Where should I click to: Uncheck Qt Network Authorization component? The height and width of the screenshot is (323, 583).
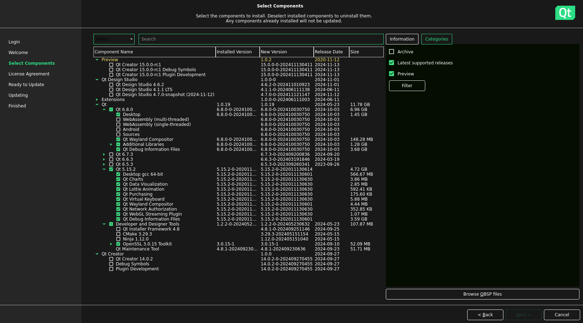[118, 209]
